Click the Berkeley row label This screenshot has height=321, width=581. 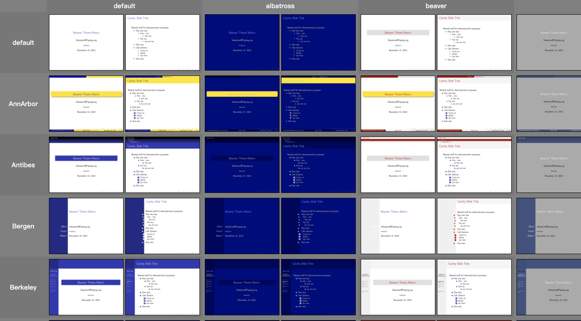[x=23, y=288]
